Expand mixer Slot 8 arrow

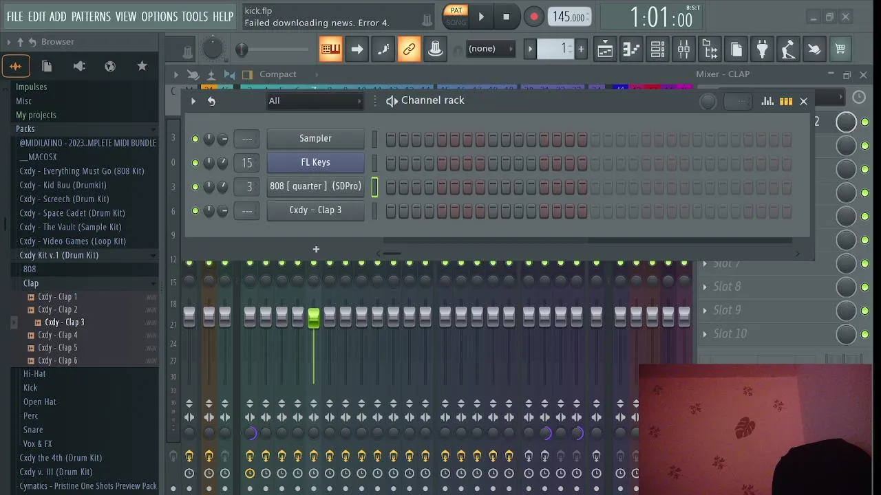coord(705,287)
